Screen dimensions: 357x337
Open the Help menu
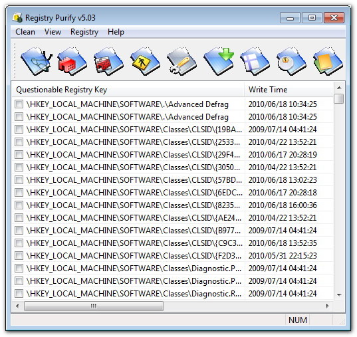[x=116, y=32]
